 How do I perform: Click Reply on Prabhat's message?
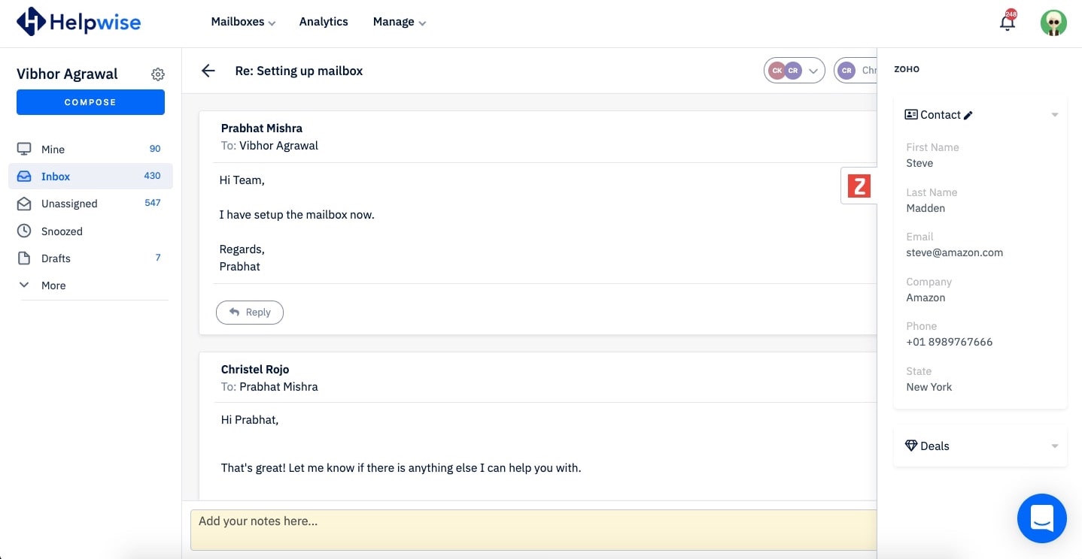tap(249, 312)
